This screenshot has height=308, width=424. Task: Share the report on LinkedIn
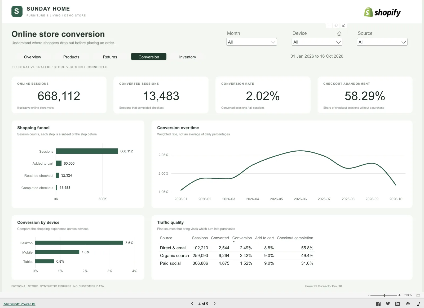pos(397,304)
